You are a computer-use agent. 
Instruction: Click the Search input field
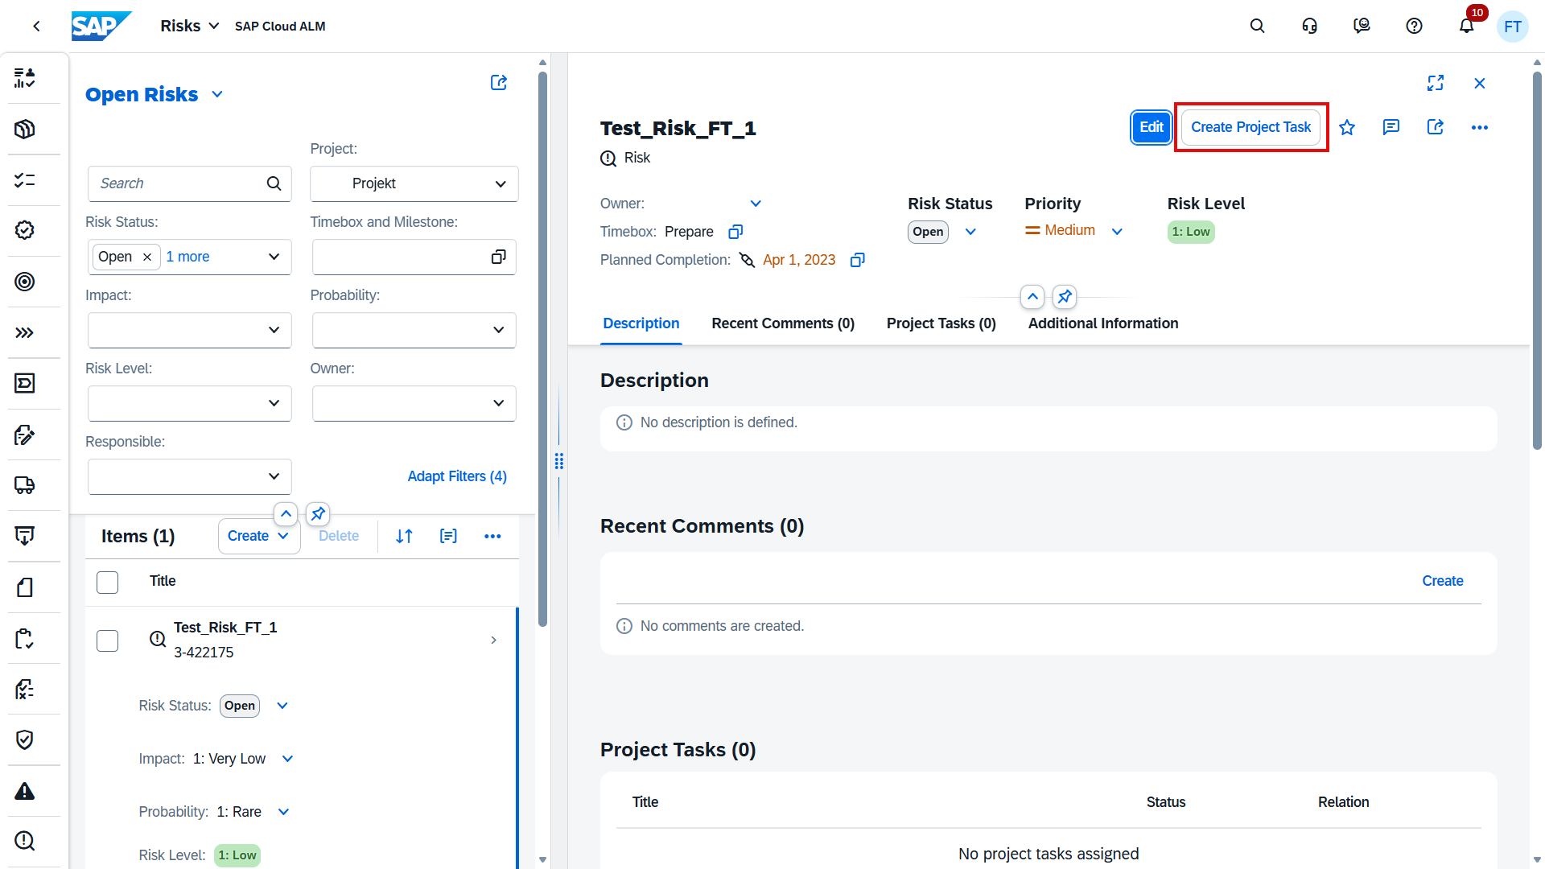click(x=180, y=183)
